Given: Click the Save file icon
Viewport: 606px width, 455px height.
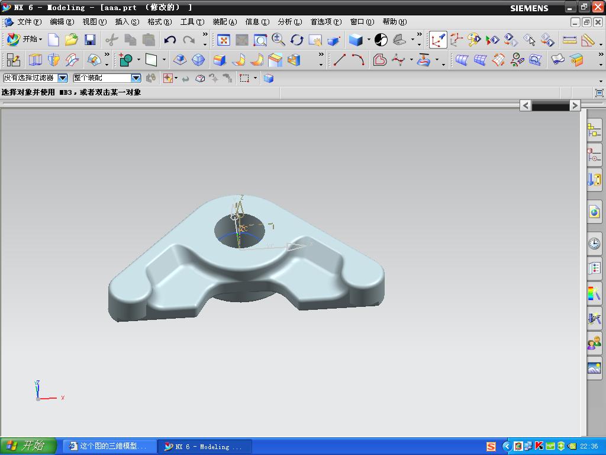Looking at the screenshot, I should pyautogui.click(x=90, y=40).
